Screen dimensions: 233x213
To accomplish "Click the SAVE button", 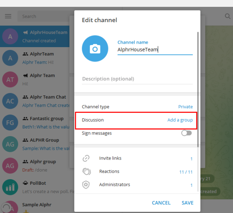I will coord(188,203).
